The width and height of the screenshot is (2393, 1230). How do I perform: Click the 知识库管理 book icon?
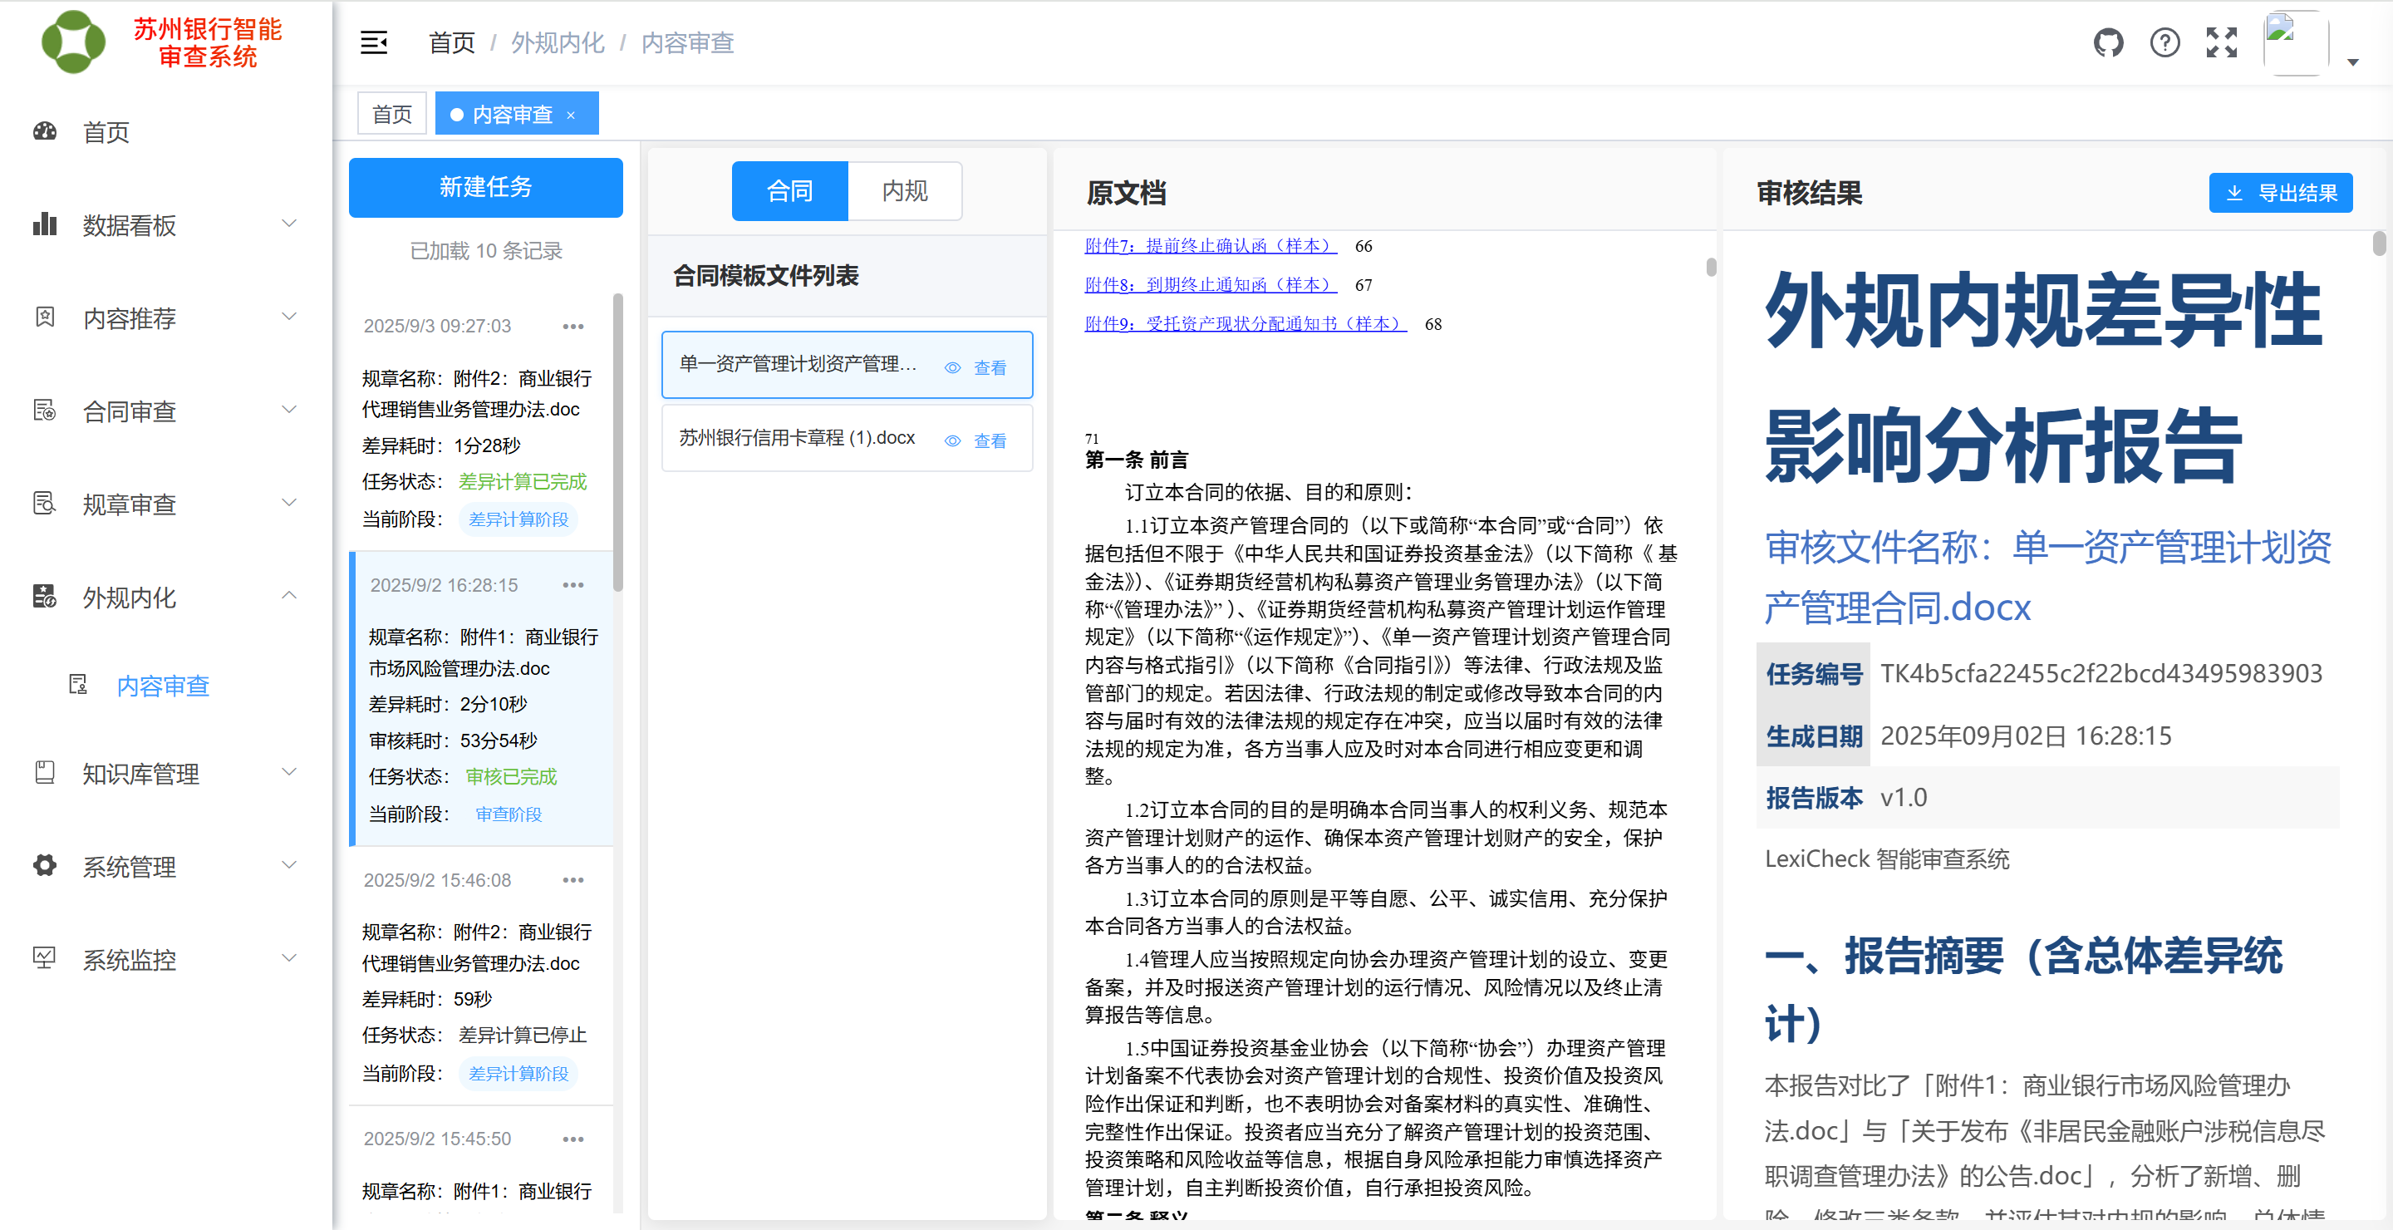coord(45,772)
